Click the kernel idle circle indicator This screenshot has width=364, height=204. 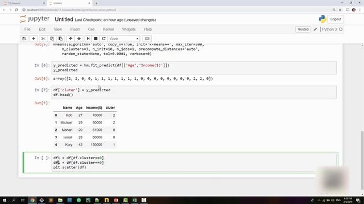[x=341, y=29]
